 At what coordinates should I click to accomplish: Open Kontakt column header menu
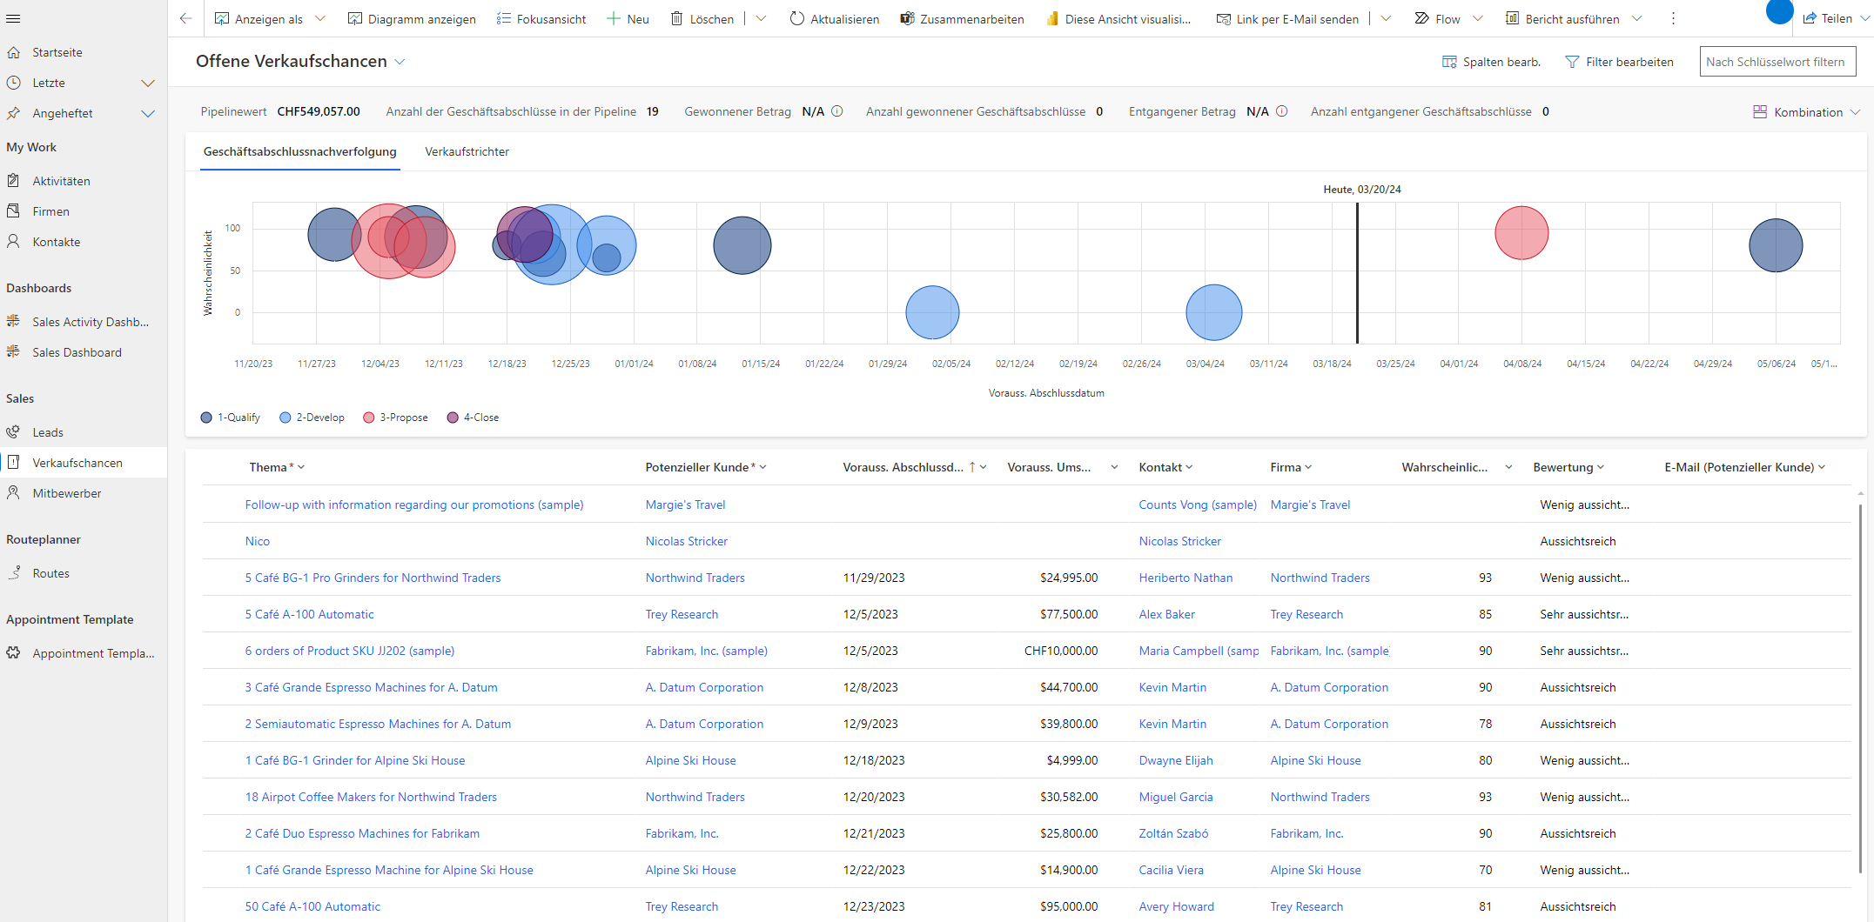tap(1165, 467)
